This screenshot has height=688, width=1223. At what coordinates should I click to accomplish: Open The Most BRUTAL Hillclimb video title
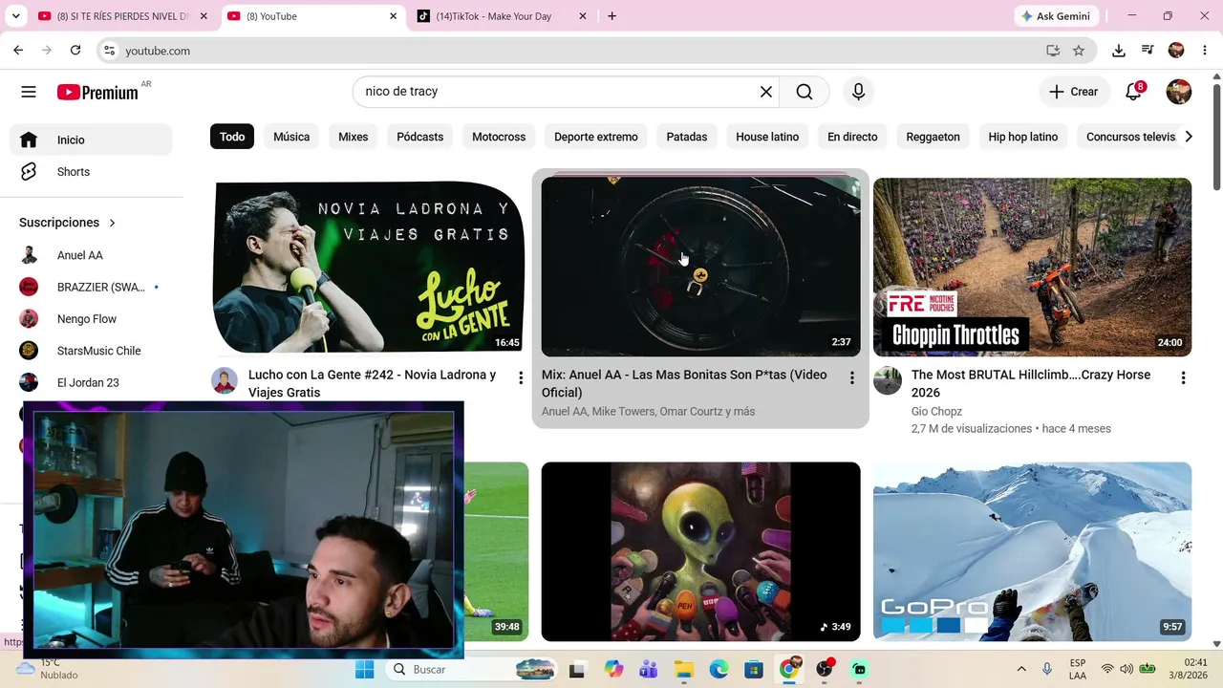pos(1031,383)
